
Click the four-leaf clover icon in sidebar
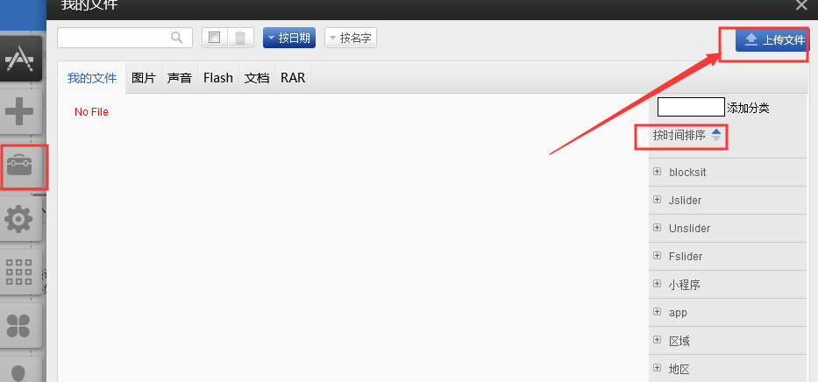point(19,326)
